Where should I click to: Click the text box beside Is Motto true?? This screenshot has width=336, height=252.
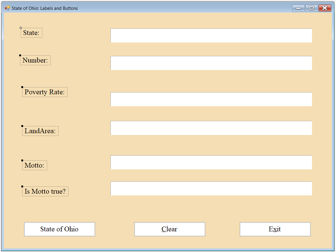[211, 189]
